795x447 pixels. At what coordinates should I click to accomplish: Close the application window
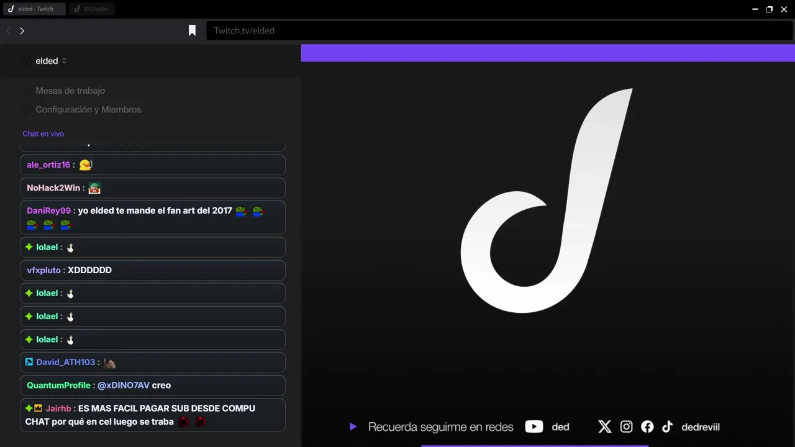[x=784, y=9]
